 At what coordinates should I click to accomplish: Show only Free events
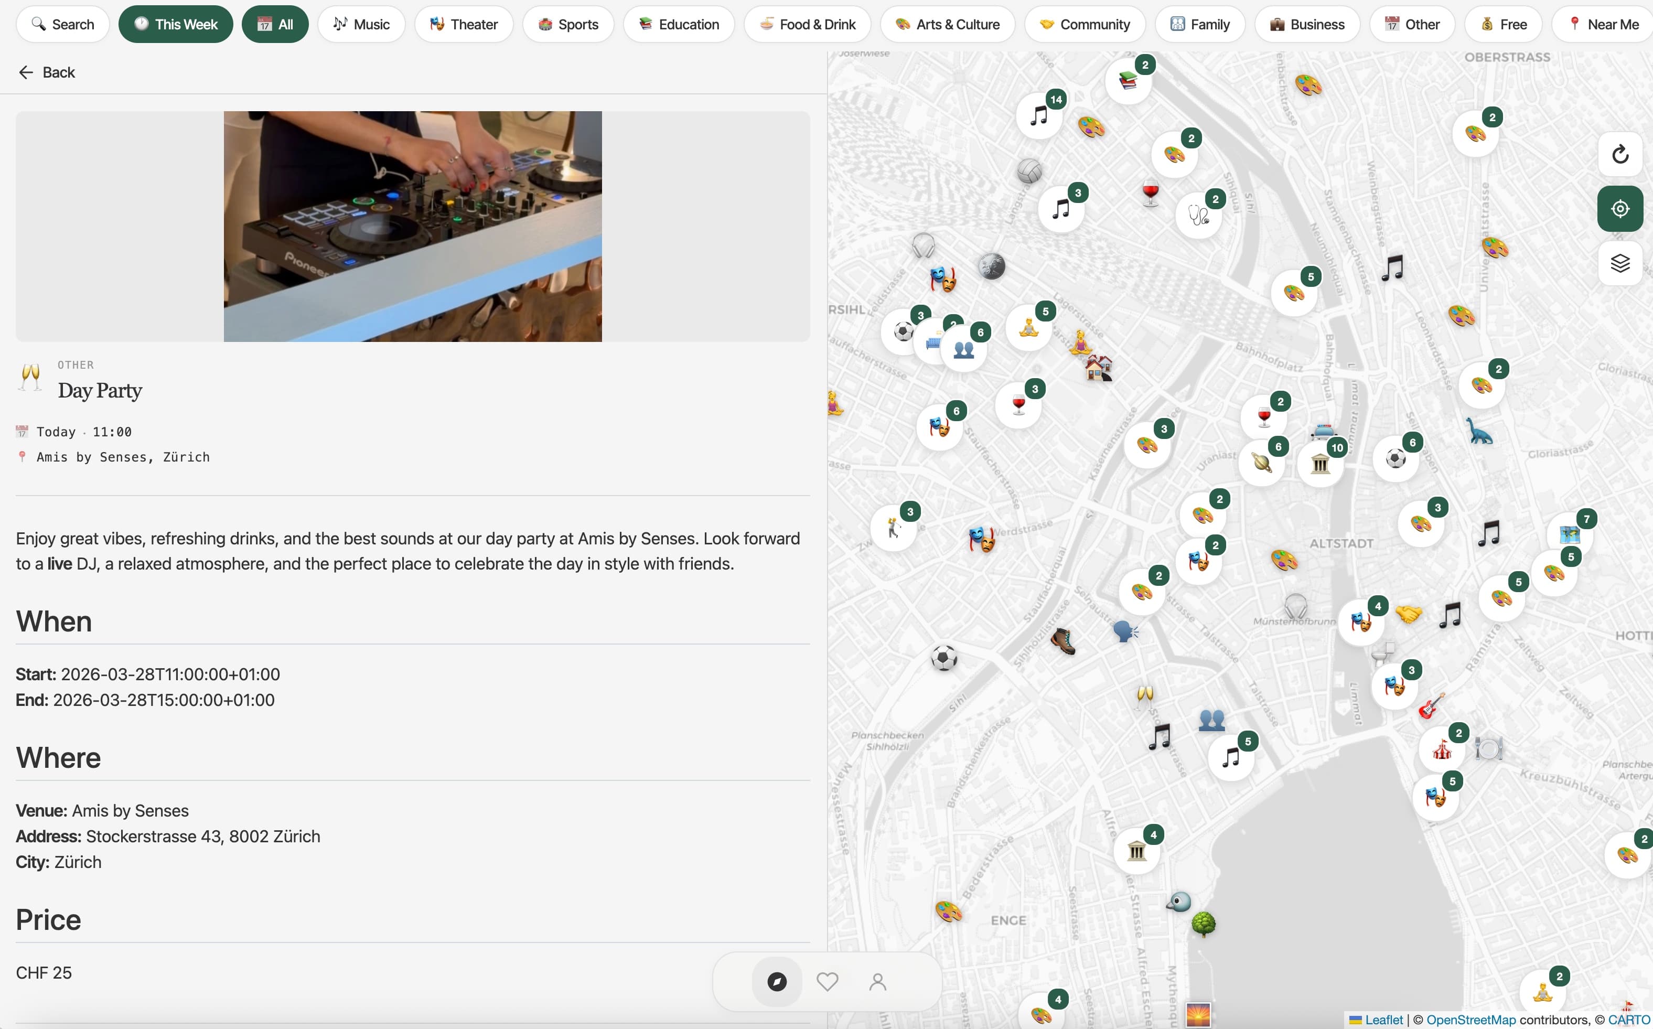tap(1504, 25)
